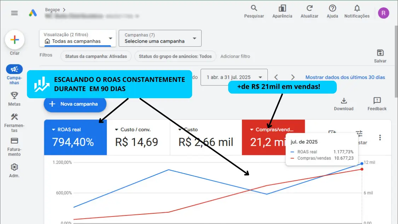398x224 pixels.
Task: Select the Status da campanha: Ativadas filter chip
Action: tap(96, 56)
